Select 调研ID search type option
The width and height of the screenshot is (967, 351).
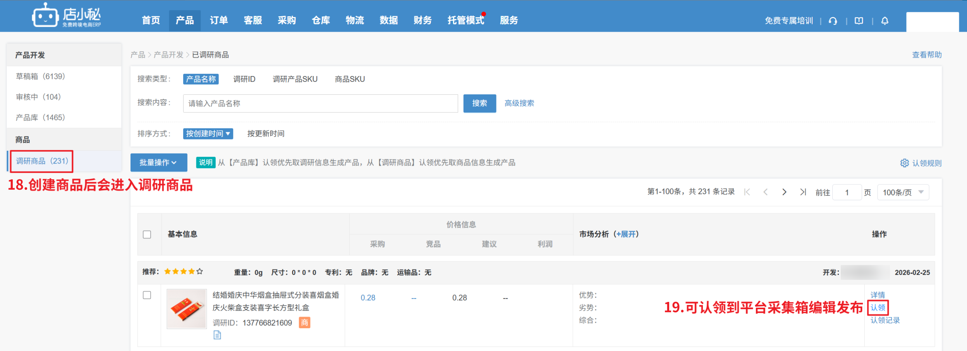point(244,79)
